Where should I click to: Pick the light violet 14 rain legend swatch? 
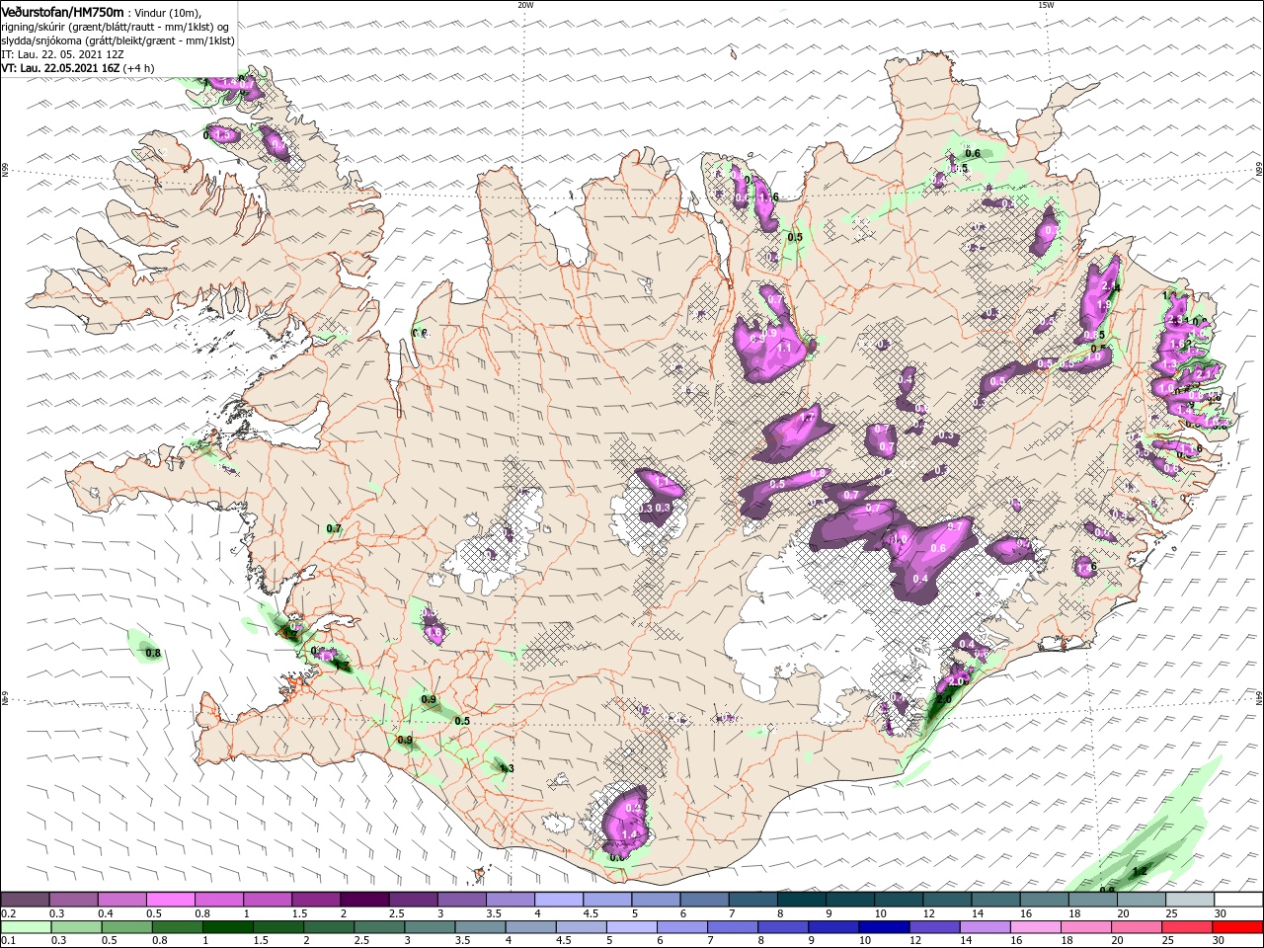[x=985, y=927]
